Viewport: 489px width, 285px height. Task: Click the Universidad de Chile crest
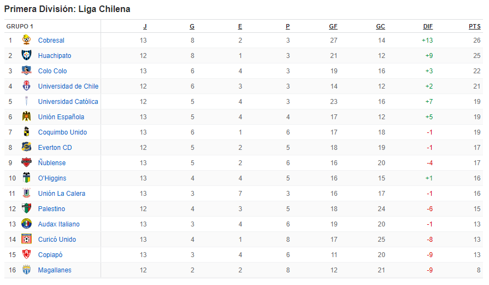pyautogui.click(x=27, y=86)
